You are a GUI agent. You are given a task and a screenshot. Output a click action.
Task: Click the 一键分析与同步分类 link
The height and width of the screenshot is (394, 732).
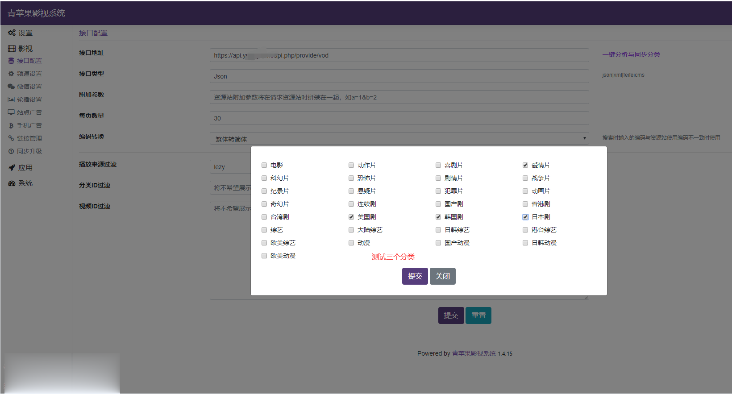(631, 54)
